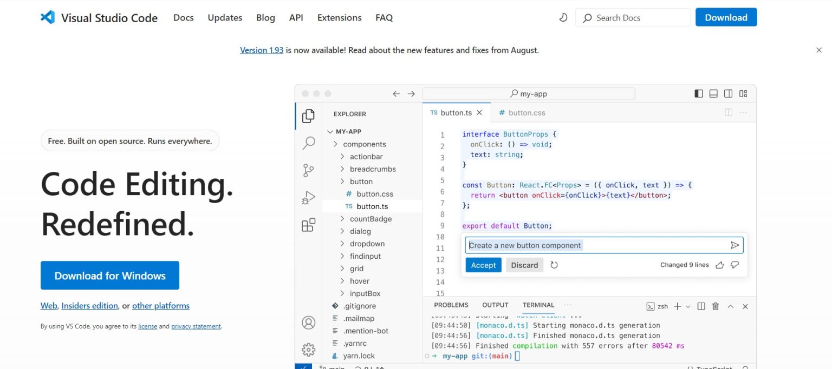Viewport: 832px width, 369px height.
Task: Open the Source Control branch icon
Action: (x=308, y=171)
